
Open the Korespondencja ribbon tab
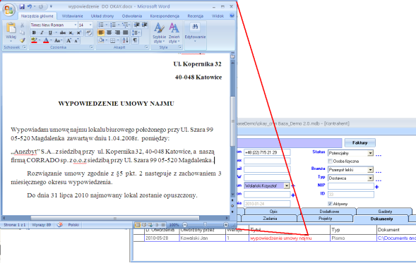pos(165,16)
